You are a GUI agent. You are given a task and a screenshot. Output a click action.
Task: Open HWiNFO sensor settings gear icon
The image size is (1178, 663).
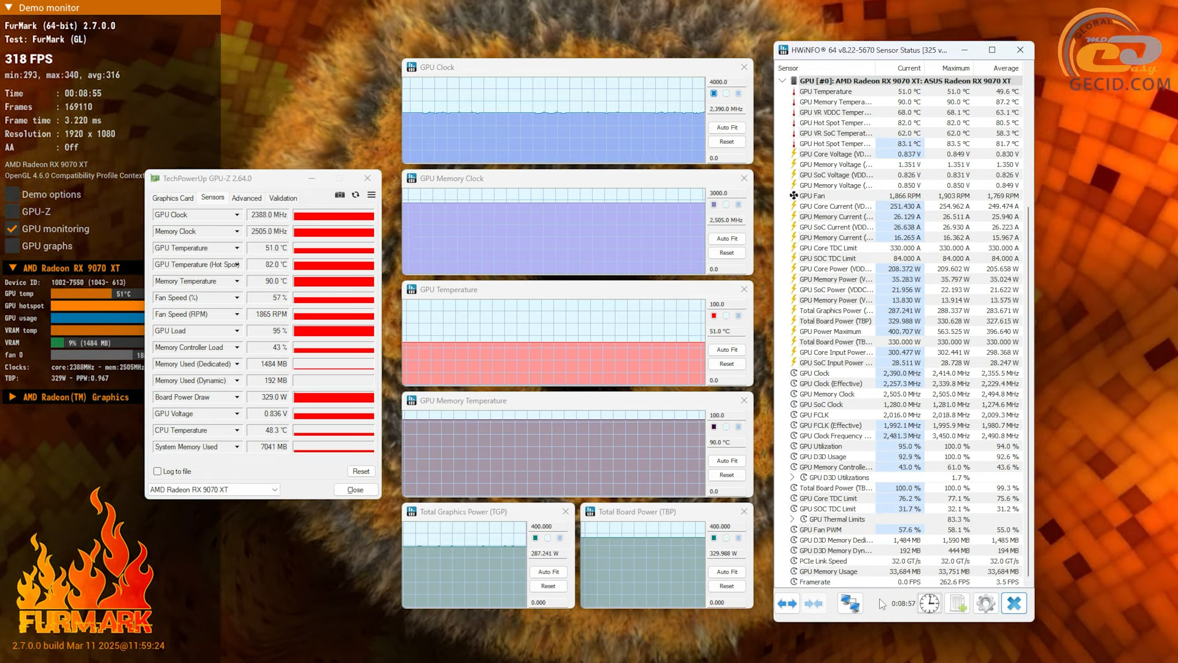(986, 603)
